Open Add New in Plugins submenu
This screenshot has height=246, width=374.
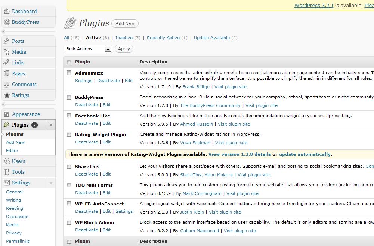(x=15, y=142)
